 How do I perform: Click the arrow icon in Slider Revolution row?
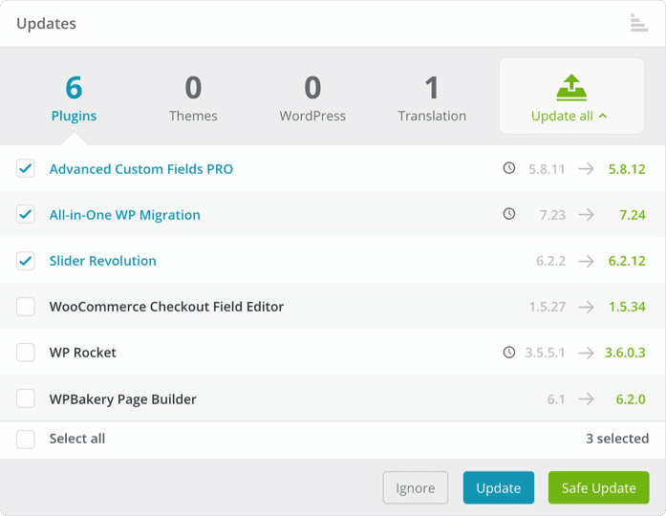[x=586, y=261]
